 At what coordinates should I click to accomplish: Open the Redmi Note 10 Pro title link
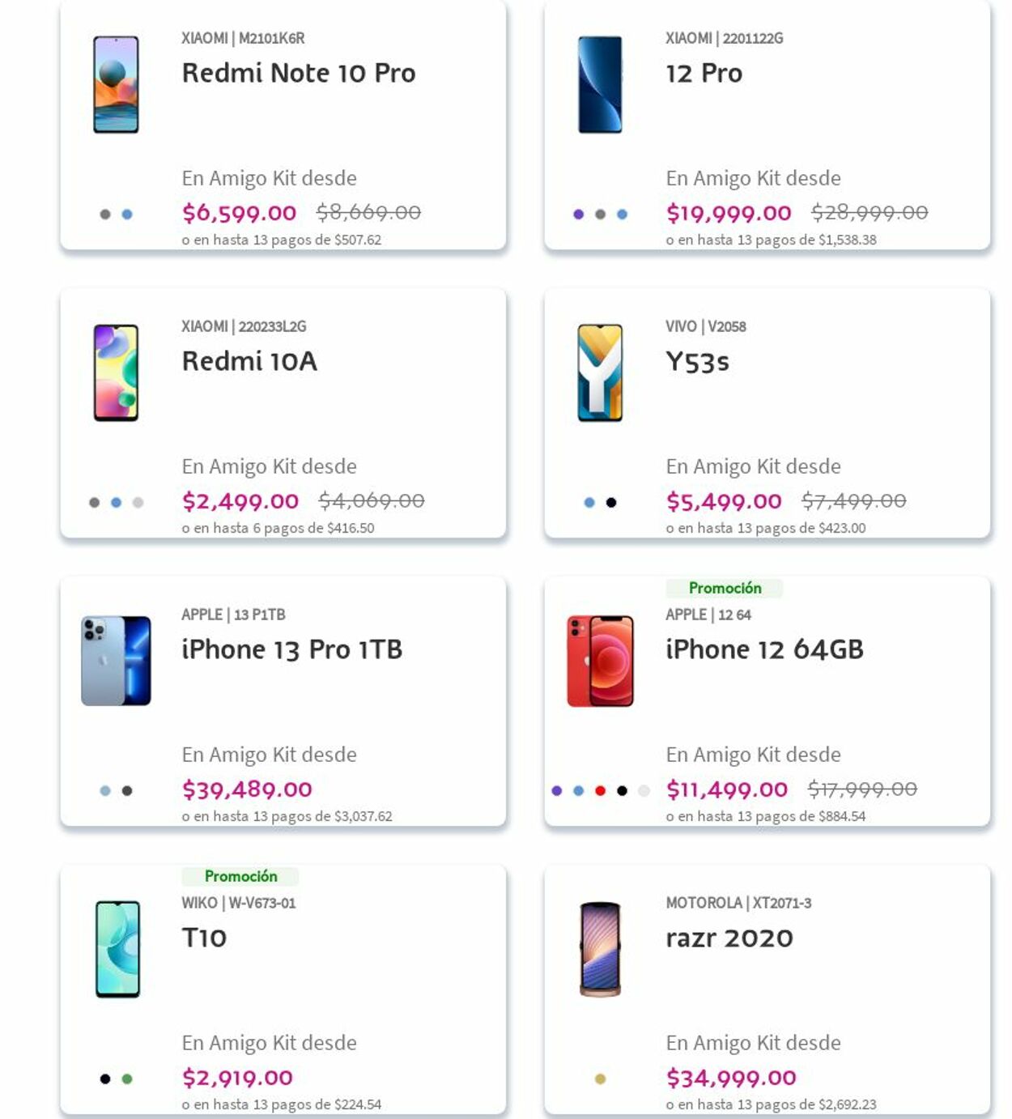(x=298, y=73)
